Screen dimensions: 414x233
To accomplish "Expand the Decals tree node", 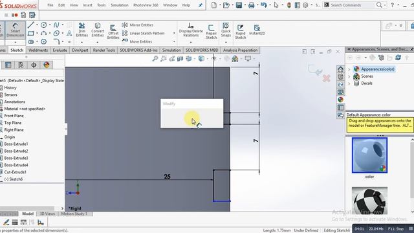I will coord(349,83).
